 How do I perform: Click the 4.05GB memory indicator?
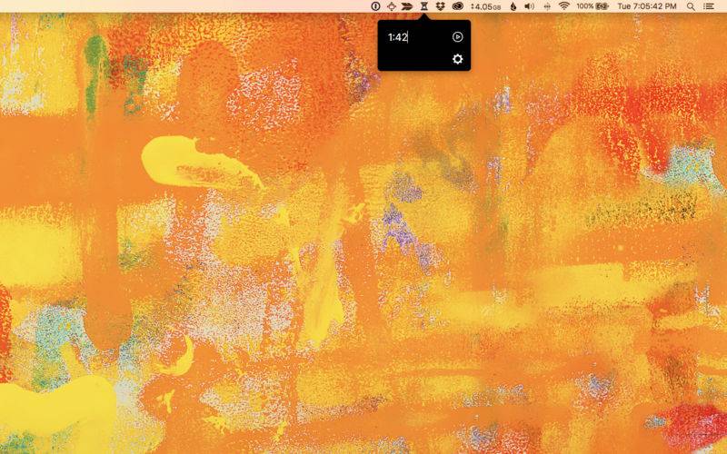coord(486,6)
